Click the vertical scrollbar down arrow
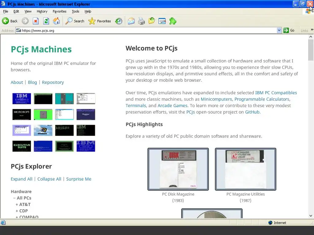Screen dimensions: 314x235 click(x=311, y=216)
